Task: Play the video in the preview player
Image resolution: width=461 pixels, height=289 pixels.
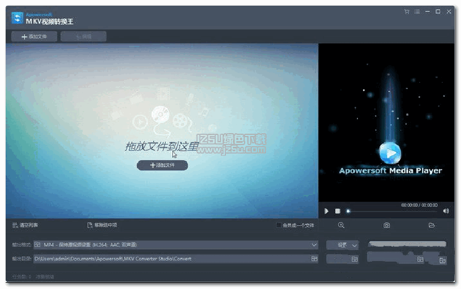Action: point(326,211)
